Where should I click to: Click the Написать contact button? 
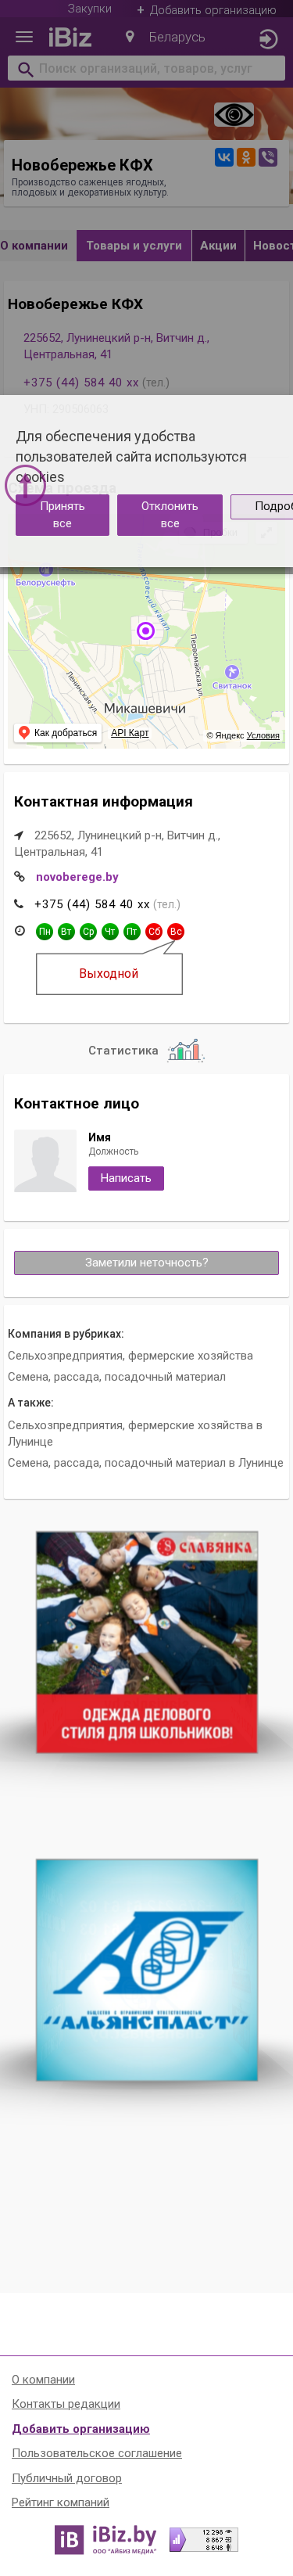pyautogui.click(x=126, y=1178)
